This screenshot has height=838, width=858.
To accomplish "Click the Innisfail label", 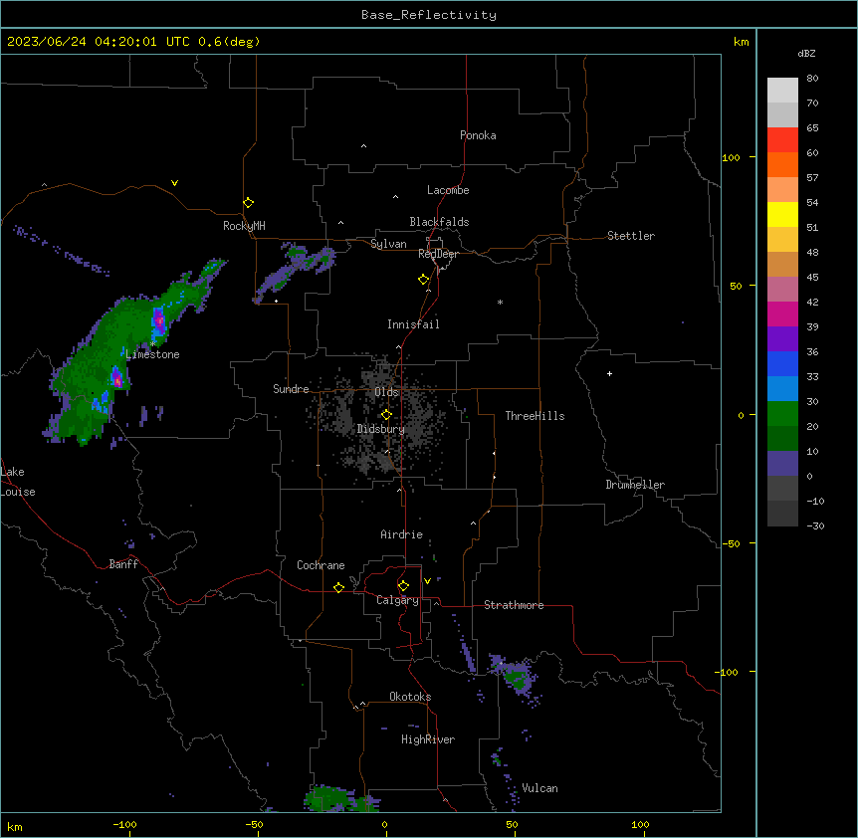I will pyautogui.click(x=413, y=324).
